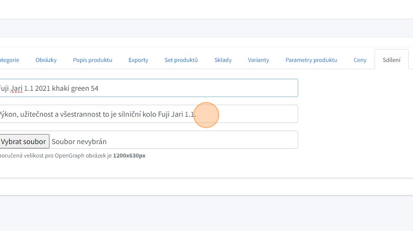This screenshot has height=231, width=413.
Task: Select the Set produktů tab
Action: click(181, 60)
